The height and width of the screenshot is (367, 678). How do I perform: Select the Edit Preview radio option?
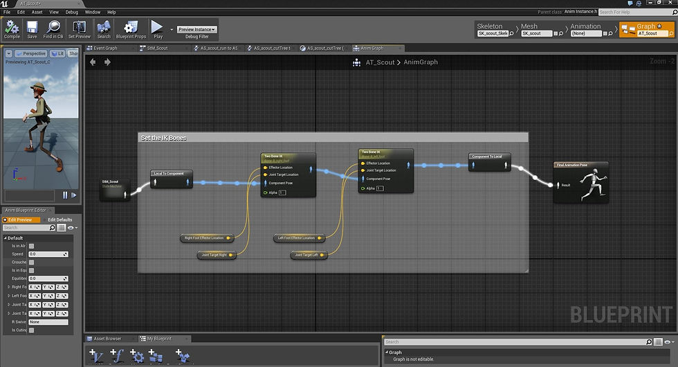click(21, 220)
